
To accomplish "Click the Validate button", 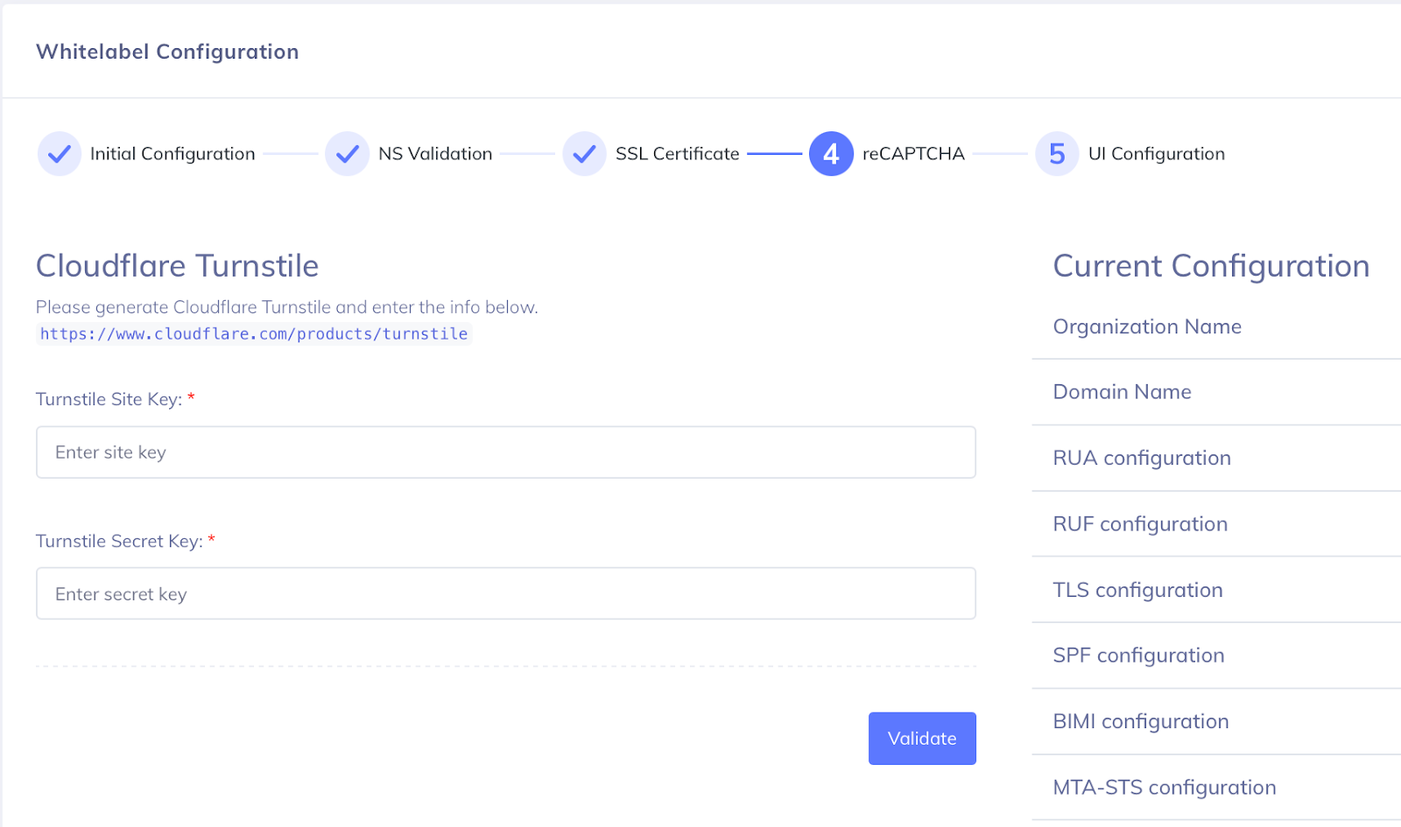I will [922, 739].
